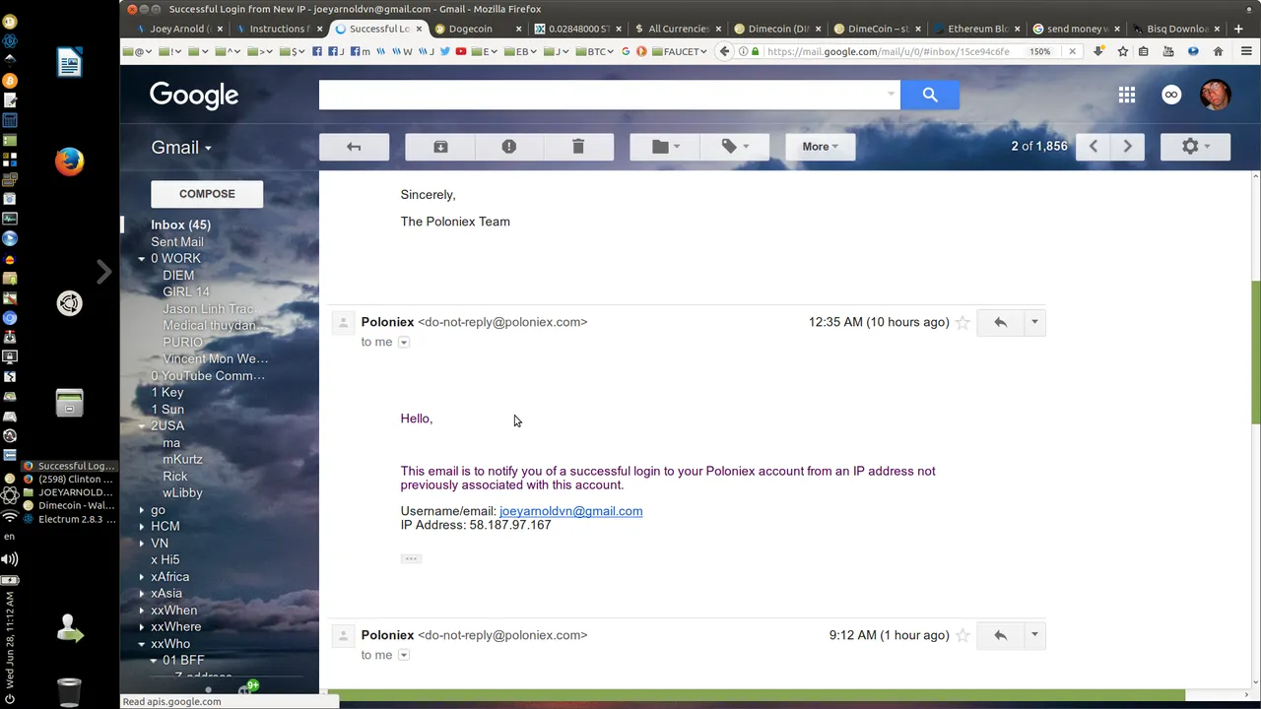This screenshot has width=1261, height=709.
Task: Collapse the 01 BFF sublabel
Action: coord(154,661)
